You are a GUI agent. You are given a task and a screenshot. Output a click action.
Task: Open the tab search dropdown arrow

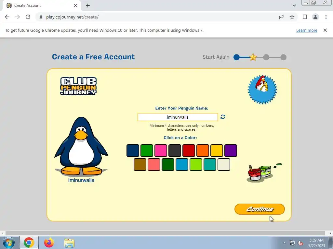pos(294,6)
